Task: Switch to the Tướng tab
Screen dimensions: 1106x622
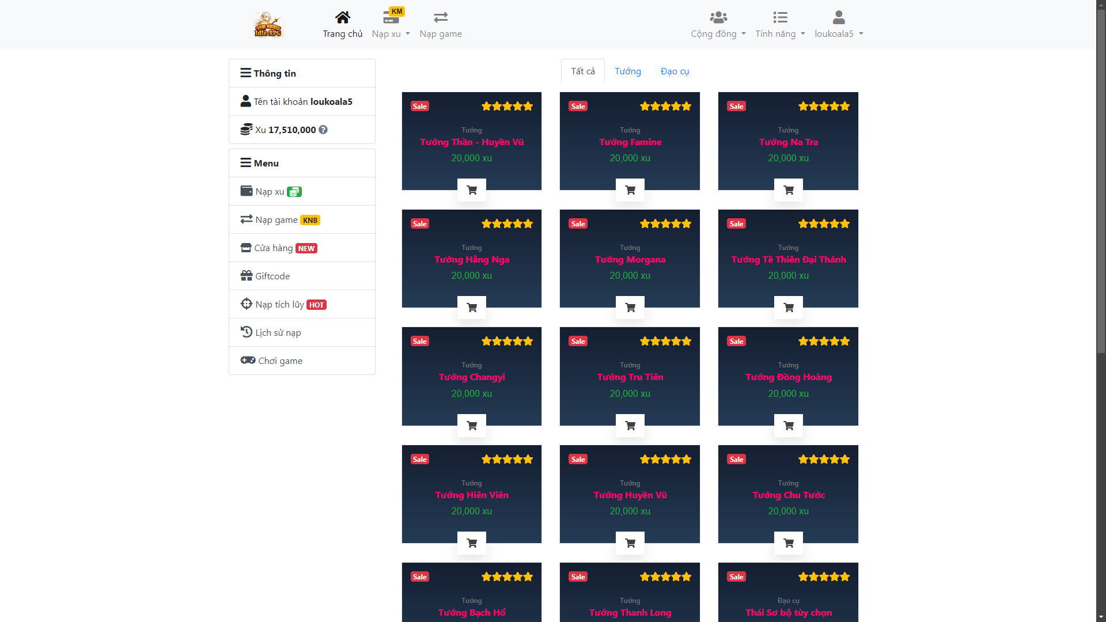Action: coord(627,71)
